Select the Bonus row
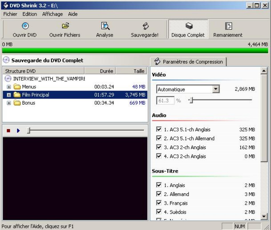 75,103
